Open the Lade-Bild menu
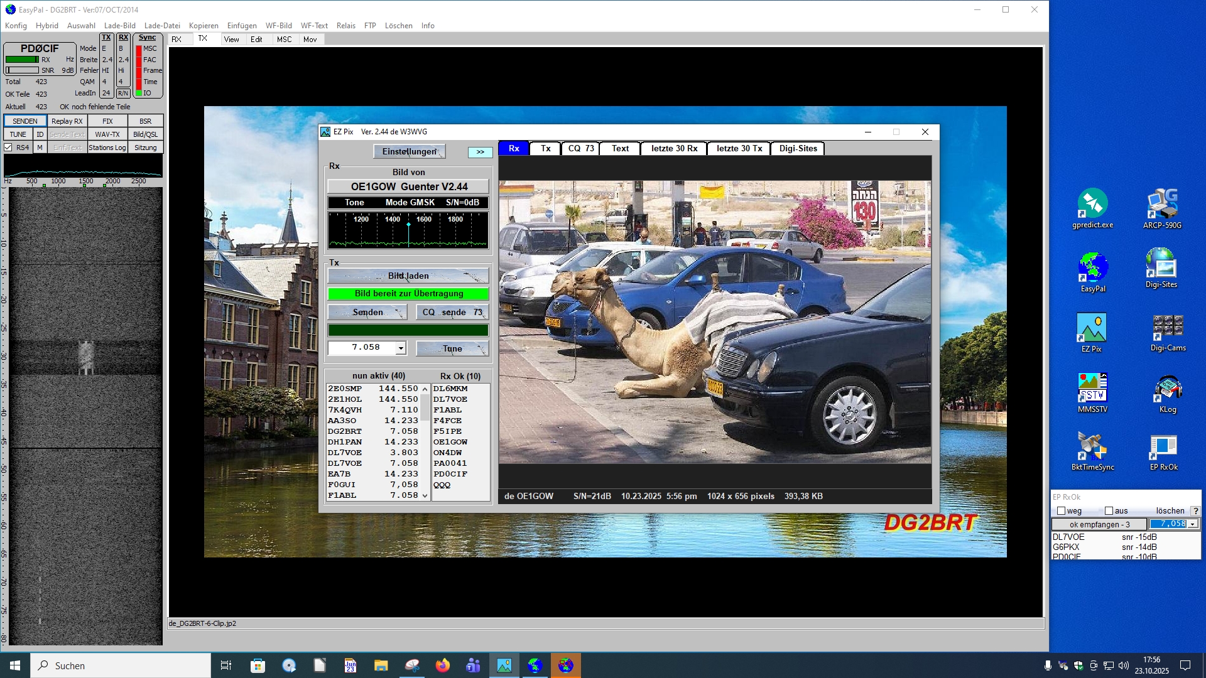Viewport: 1206px width, 678px height. tap(119, 26)
